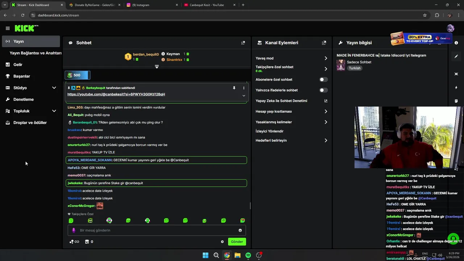Viewport: 464px width, 261px height.
Task: Select Yayın in the sidebar
Action: click(x=31, y=41)
